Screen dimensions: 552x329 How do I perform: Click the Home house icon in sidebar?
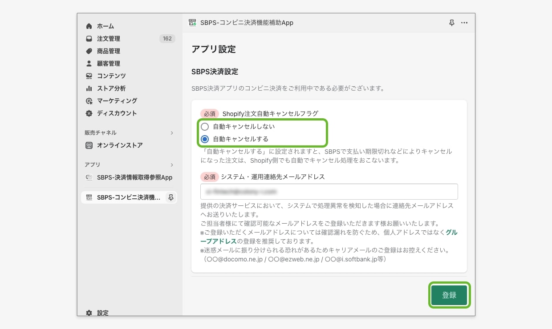coord(89,26)
